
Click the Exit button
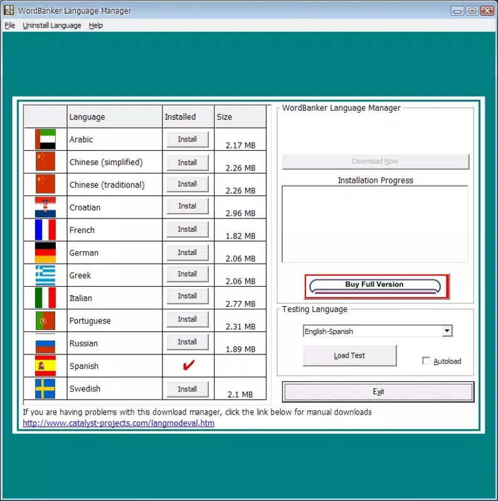[378, 392]
